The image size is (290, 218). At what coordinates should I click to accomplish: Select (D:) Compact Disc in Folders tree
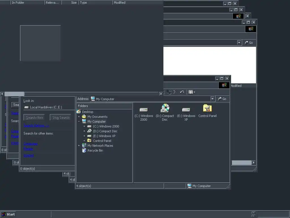coord(105,131)
